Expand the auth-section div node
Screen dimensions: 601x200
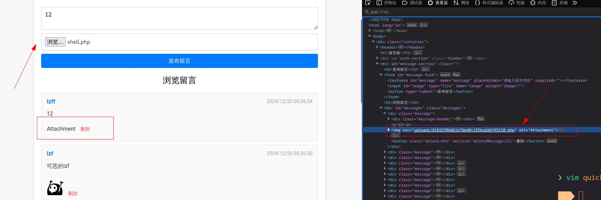pyautogui.click(x=377, y=58)
